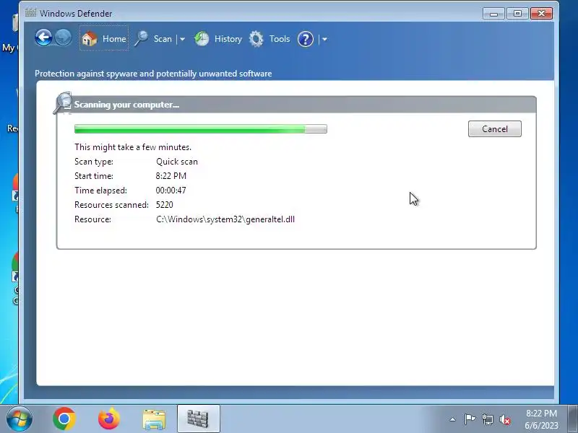Maximize the Windows Defender window
Image resolution: width=578 pixels, height=433 pixels.
point(517,14)
